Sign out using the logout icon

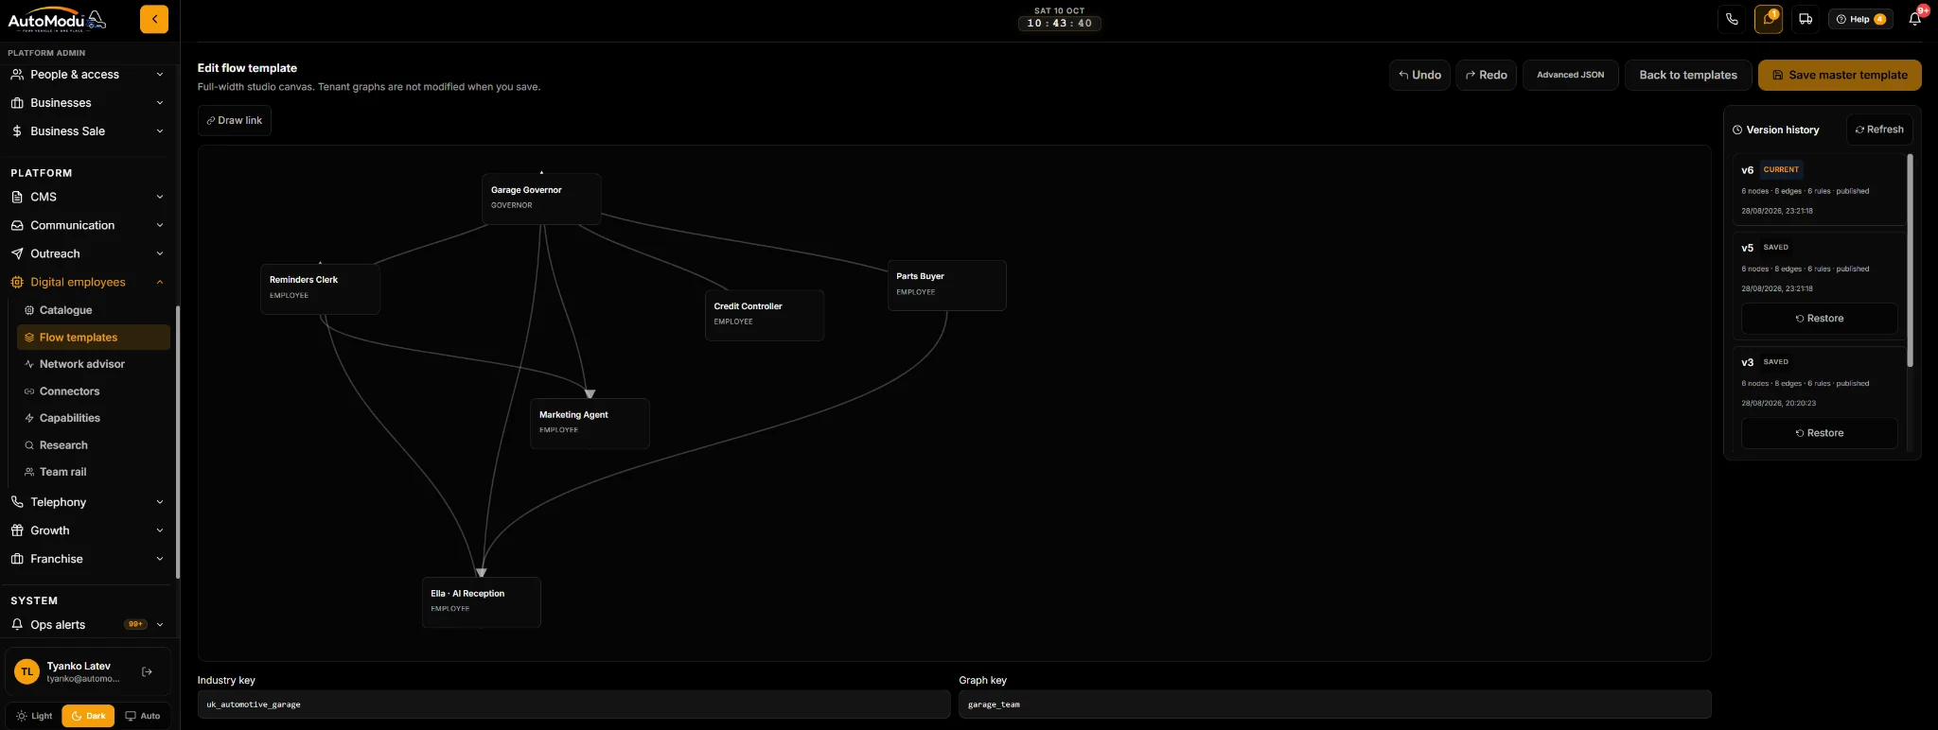click(x=147, y=672)
